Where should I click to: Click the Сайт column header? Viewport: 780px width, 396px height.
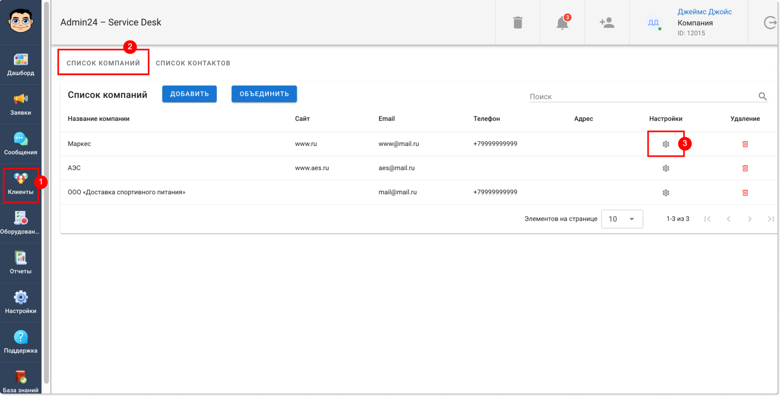(302, 119)
